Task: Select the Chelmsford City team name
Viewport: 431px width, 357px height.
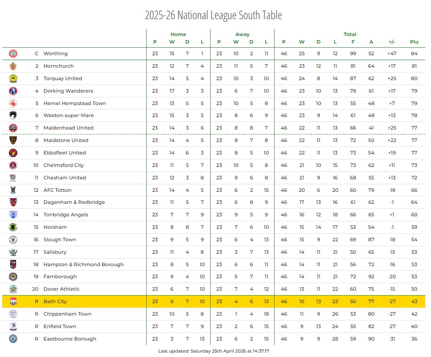Action: (64, 165)
